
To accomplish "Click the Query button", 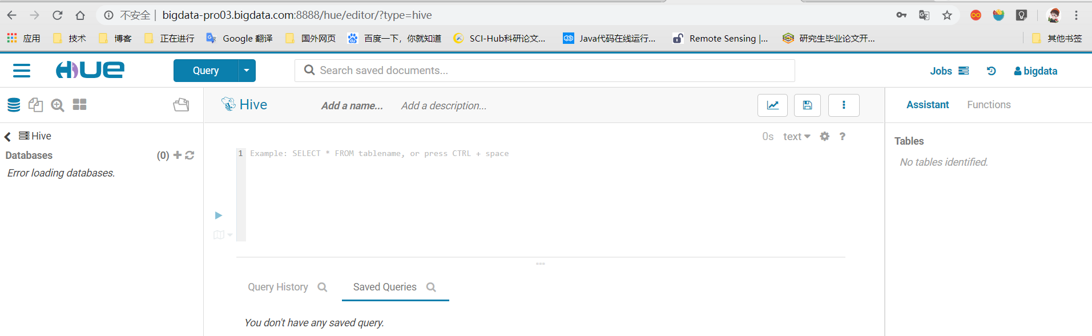I will tap(205, 71).
